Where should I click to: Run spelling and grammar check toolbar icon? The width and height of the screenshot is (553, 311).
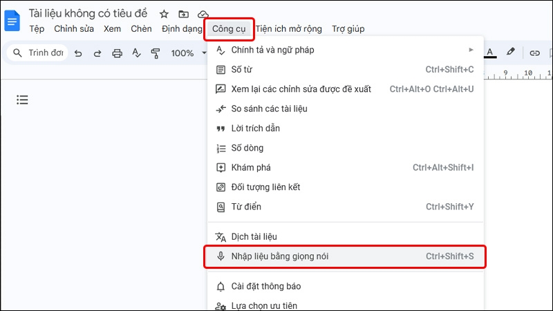tap(136, 53)
